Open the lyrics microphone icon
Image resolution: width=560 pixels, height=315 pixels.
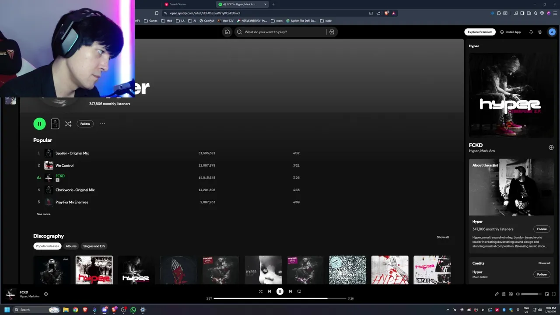pos(497,294)
